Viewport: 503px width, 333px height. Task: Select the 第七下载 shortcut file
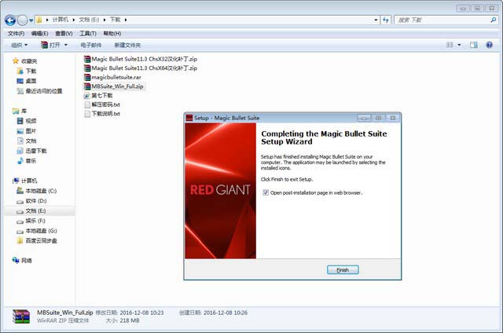click(98, 96)
